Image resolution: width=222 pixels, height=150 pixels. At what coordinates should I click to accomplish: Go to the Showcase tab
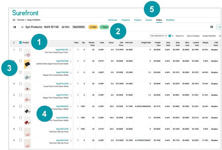[113, 20]
